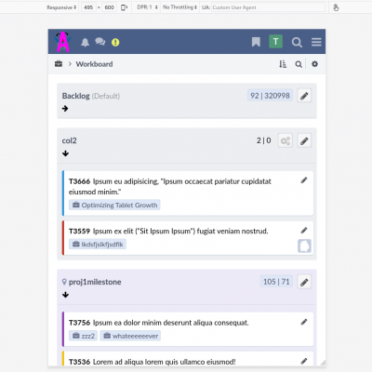Click the col2 triggers gears button
This screenshot has width=372, height=372.
point(286,141)
